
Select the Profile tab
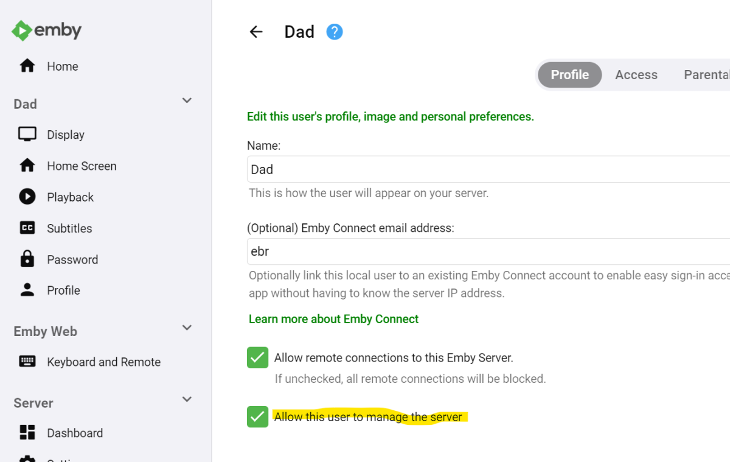click(569, 75)
